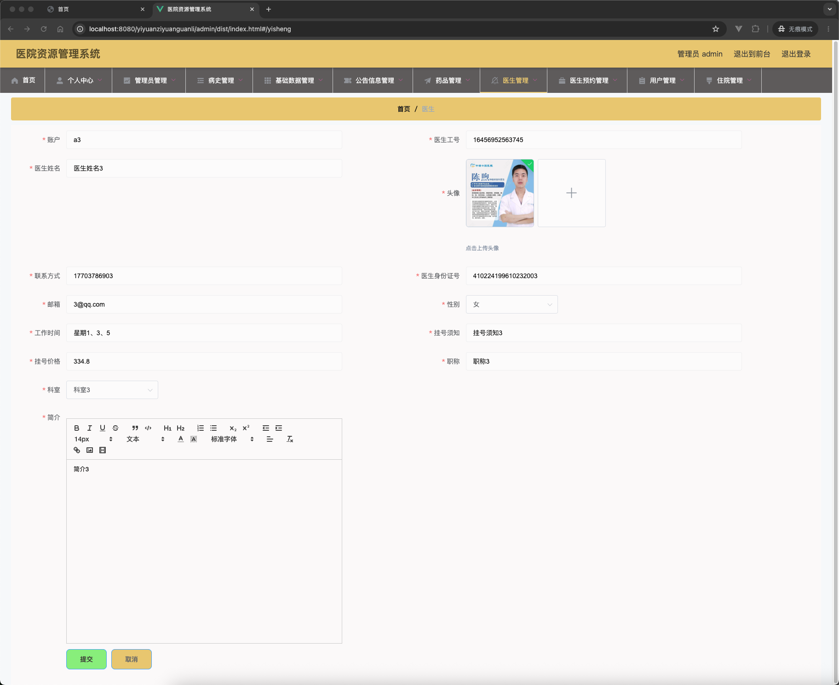Screen dimensions: 839x685
Task: Open the 科室 department dropdown
Action: point(112,390)
